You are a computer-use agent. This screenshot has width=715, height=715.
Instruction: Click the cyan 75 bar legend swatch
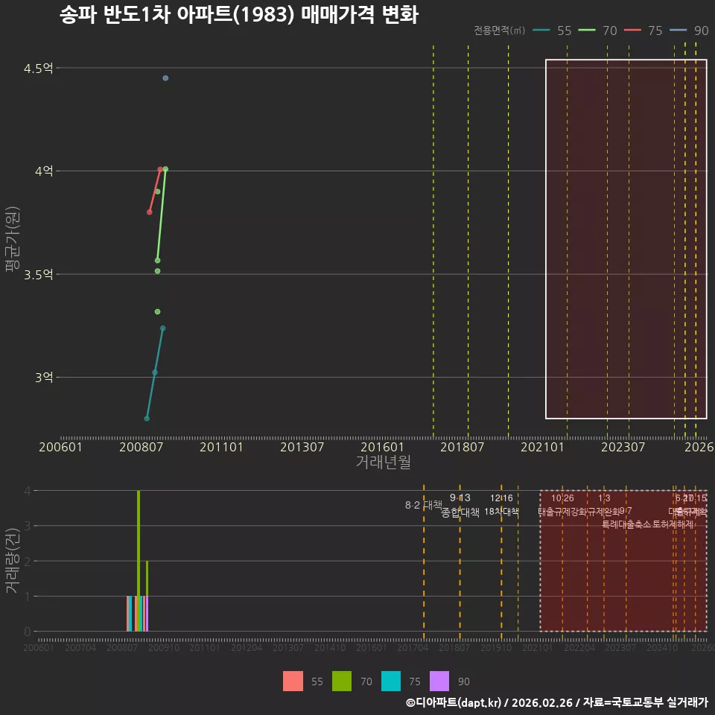click(x=391, y=681)
